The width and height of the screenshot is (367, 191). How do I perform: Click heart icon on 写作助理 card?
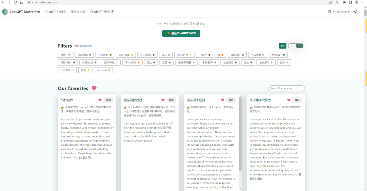coord(100,100)
